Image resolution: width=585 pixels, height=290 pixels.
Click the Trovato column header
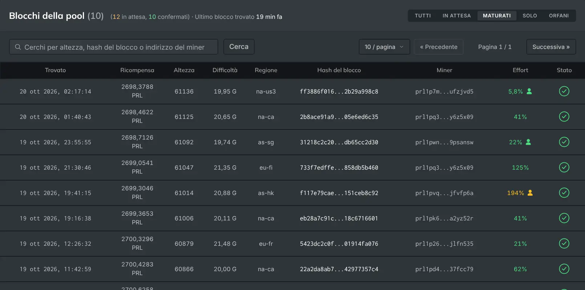point(56,70)
